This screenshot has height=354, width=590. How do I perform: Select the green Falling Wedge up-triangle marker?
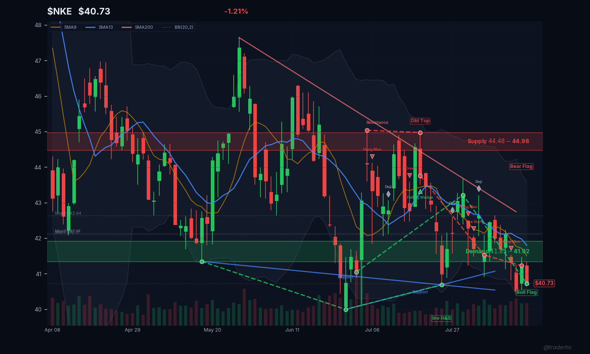click(x=420, y=192)
